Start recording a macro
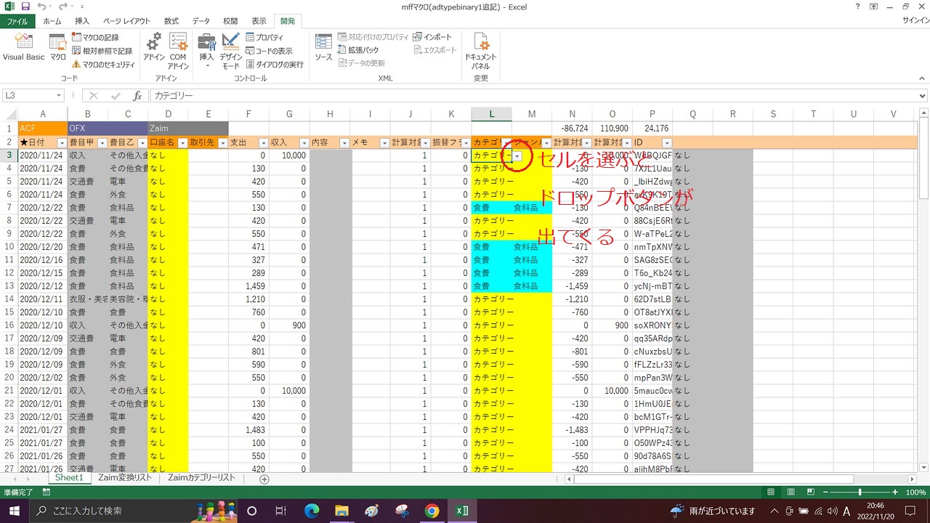The image size is (930, 523). tap(95, 37)
